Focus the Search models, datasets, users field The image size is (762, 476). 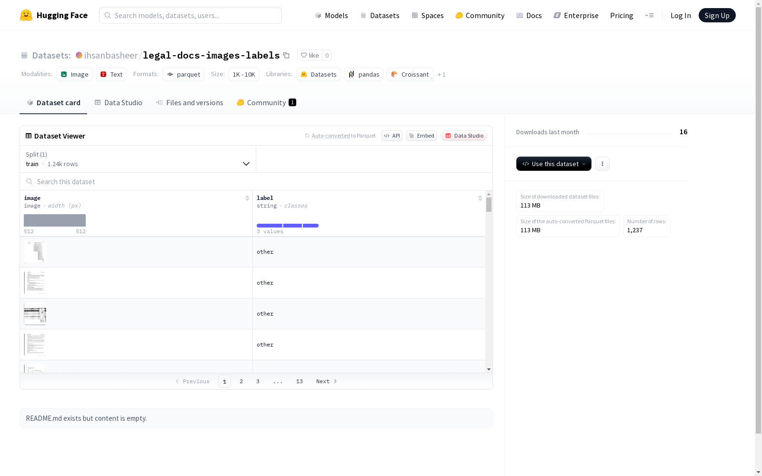point(190,15)
